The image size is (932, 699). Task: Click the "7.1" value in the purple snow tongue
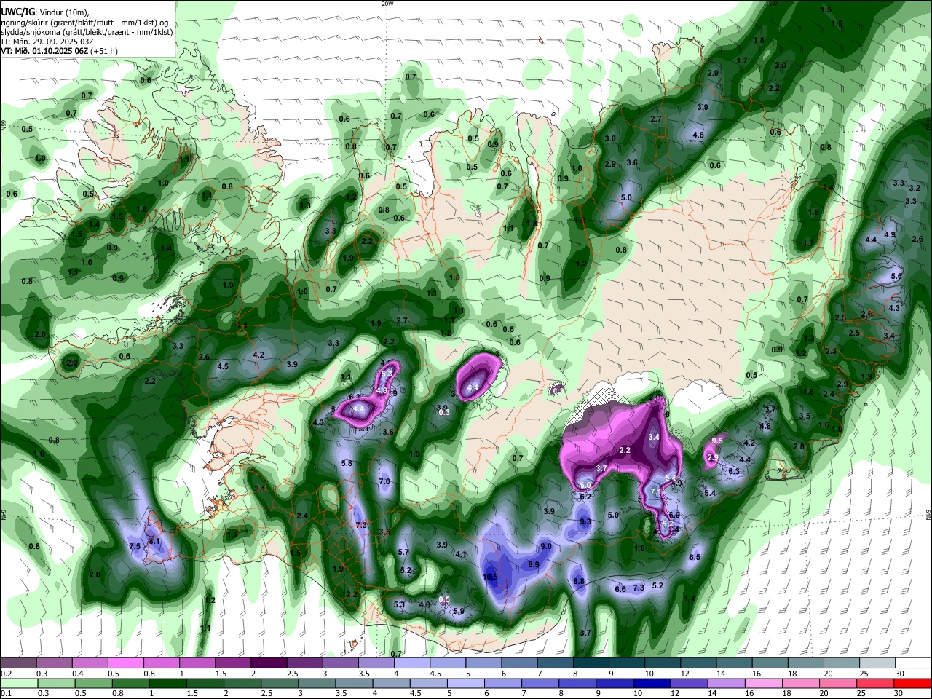coord(655,491)
